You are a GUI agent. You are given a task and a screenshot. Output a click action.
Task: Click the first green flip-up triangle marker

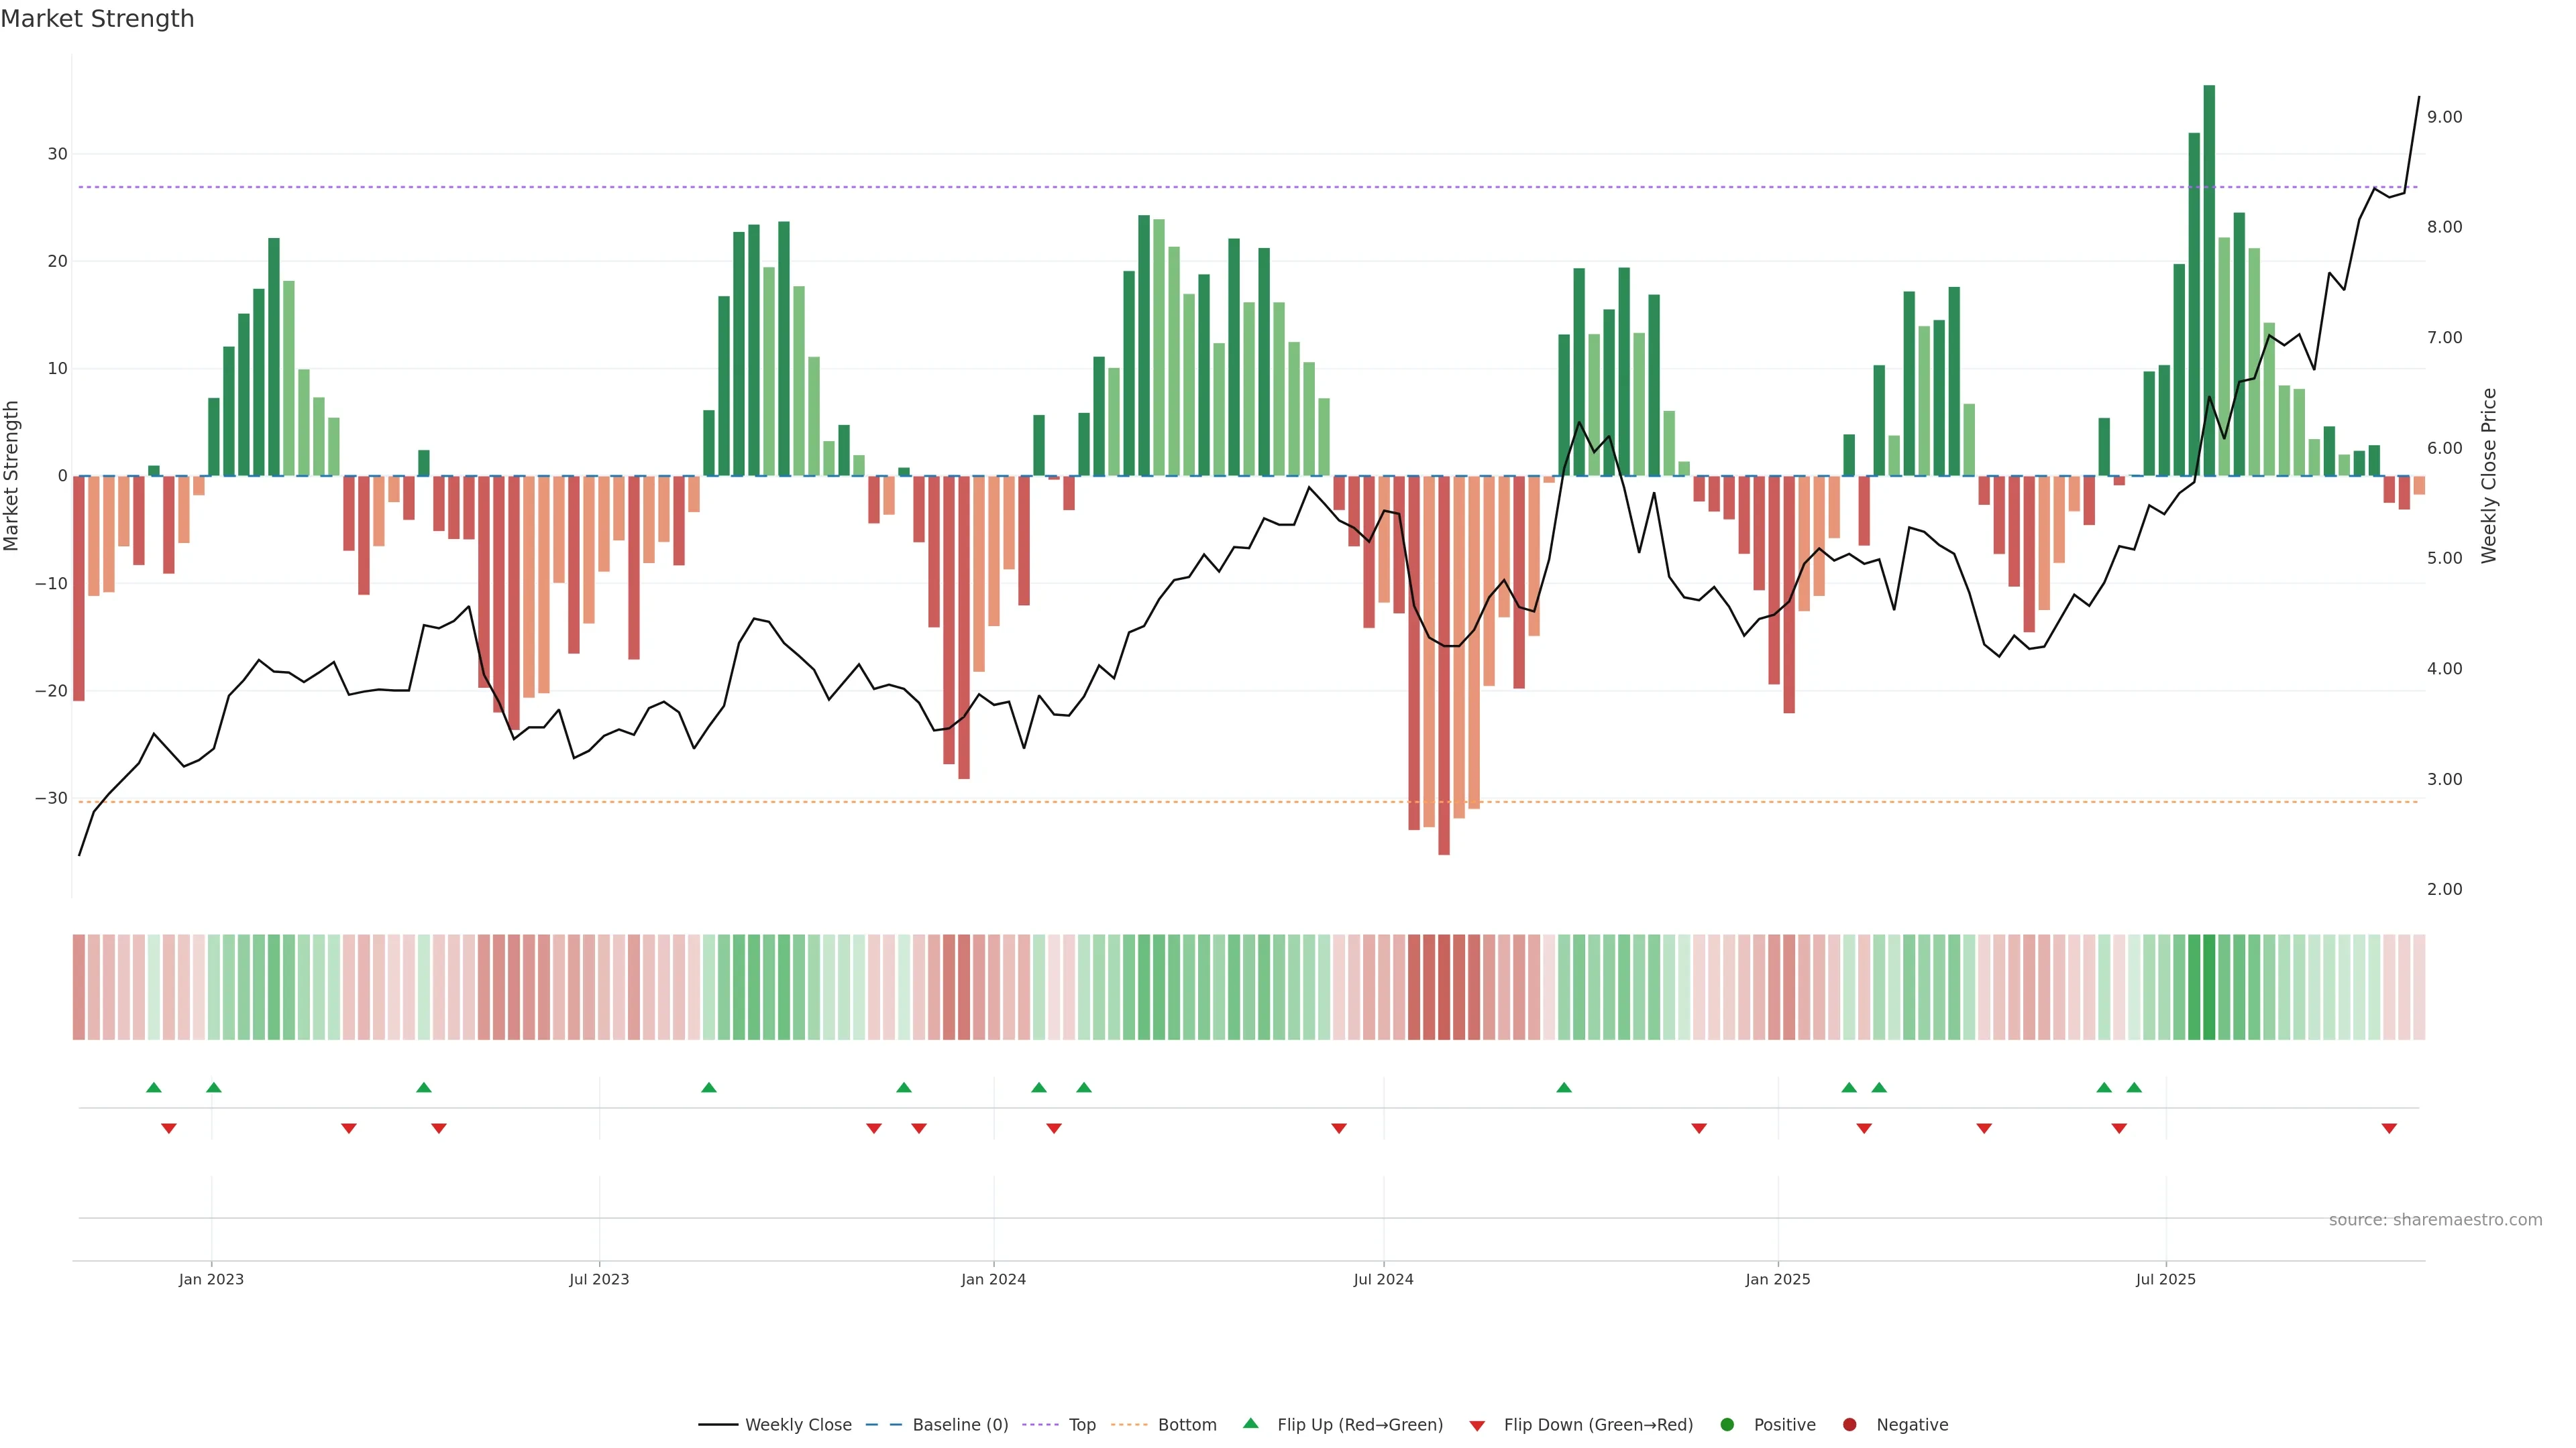153,1087
